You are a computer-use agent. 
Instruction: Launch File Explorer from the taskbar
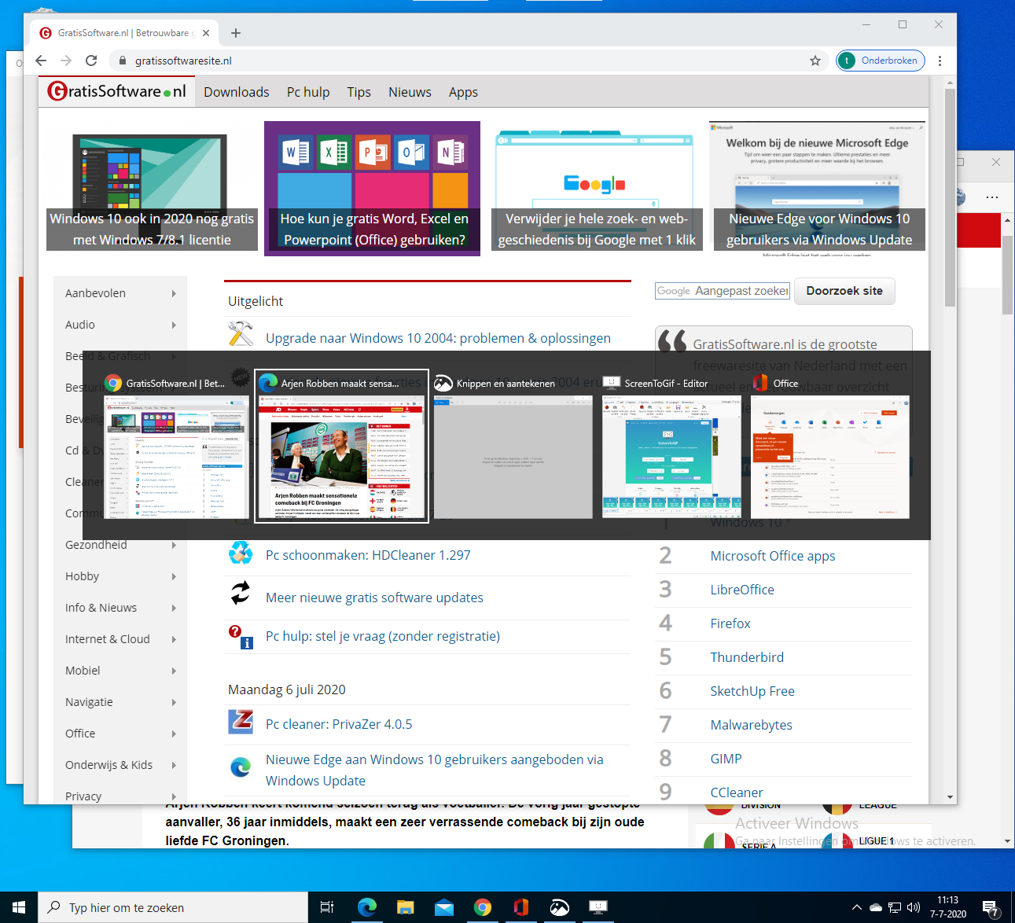pos(405,907)
